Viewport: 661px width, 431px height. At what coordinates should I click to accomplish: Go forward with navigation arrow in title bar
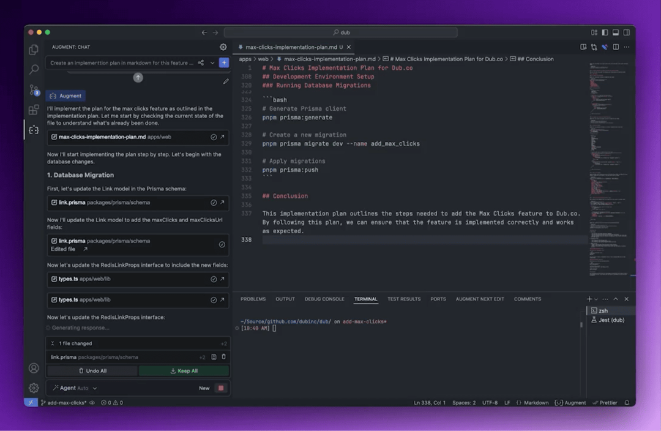215,32
